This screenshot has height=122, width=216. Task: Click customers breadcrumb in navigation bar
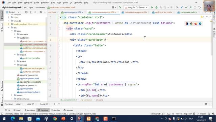40,7
